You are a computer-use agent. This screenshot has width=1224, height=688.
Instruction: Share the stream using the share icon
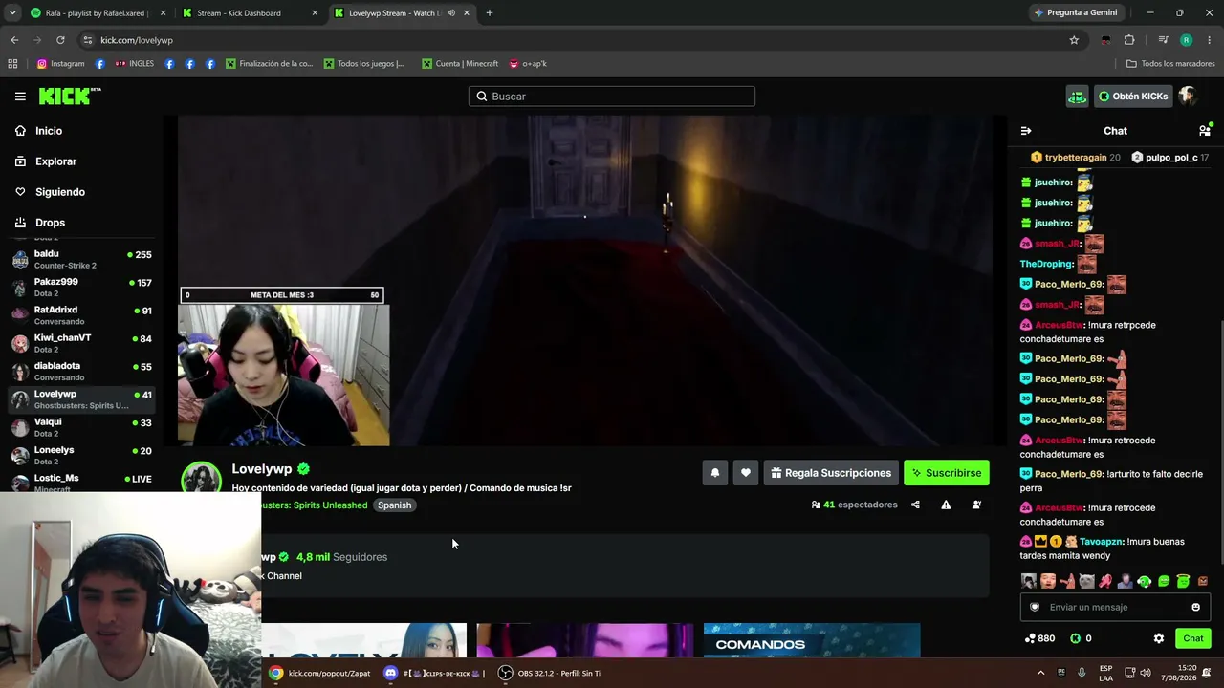(x=915, y=505)
